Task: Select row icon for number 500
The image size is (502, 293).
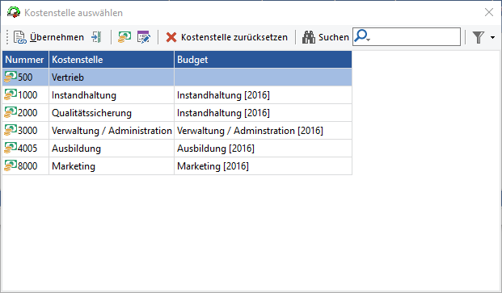Action: (x=11, y=77)
